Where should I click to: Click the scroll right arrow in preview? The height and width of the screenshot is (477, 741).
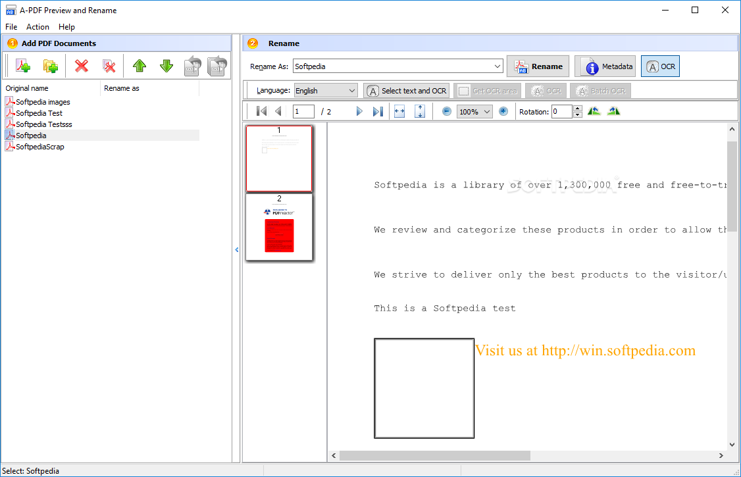coord(721,455)
